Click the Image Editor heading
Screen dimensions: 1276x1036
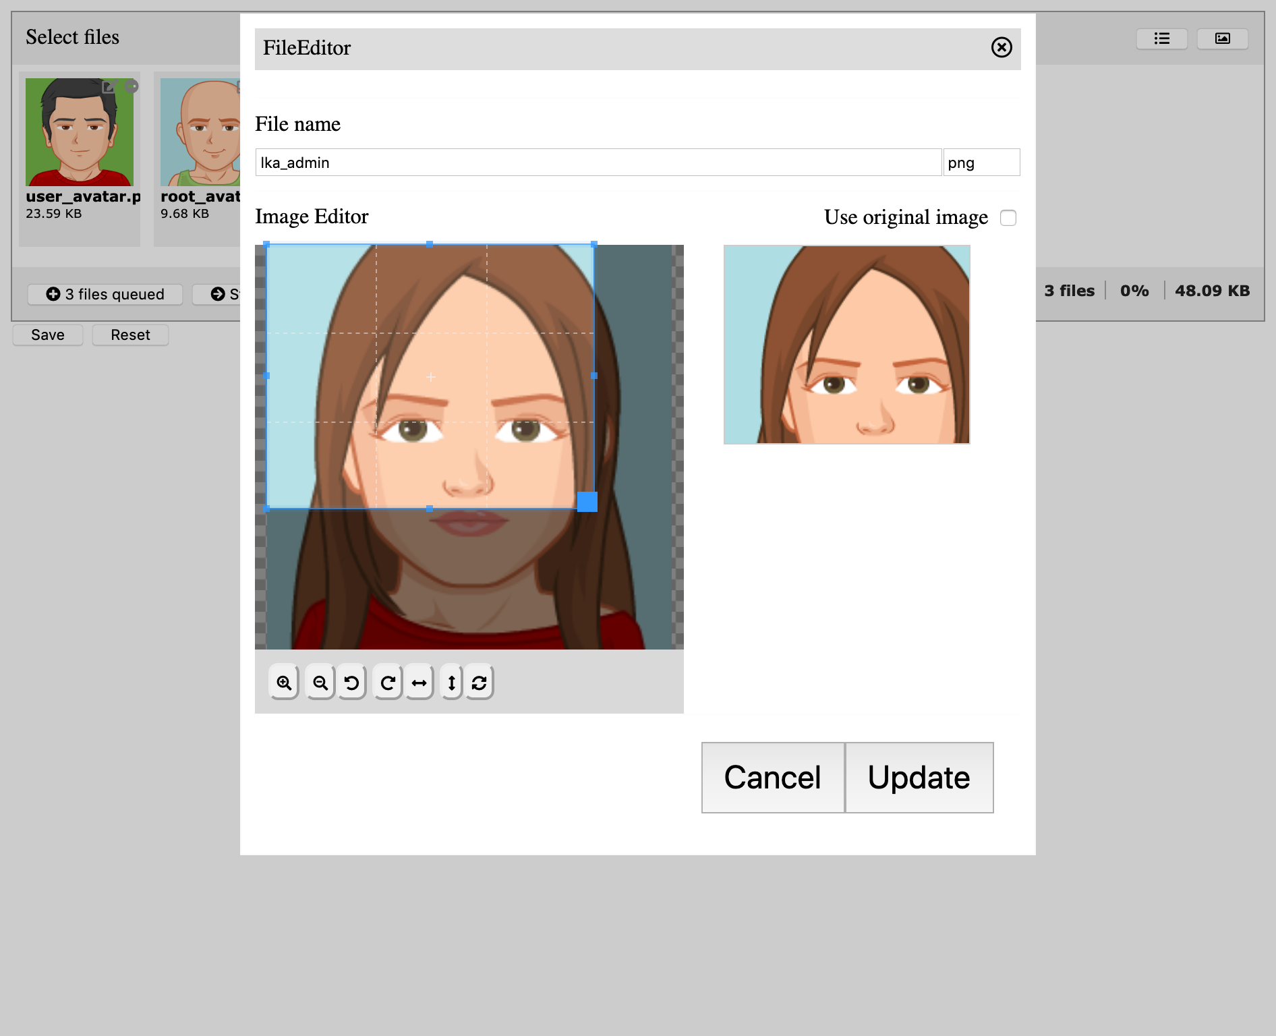(x=312, y=217)
